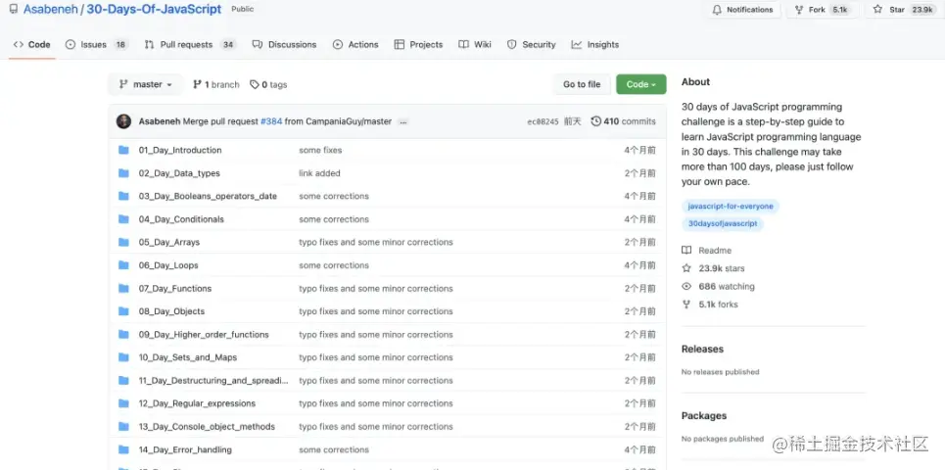Open the Notifications button
Viewport: 945px width, 470px height.
click(x=742, y=10)
